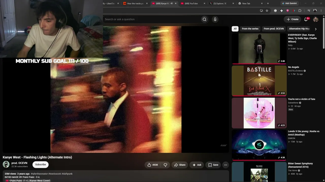Close the (688) YouTube tab
Screen dimensions: 325x182
pyautogui.click(x=204, y=4)
